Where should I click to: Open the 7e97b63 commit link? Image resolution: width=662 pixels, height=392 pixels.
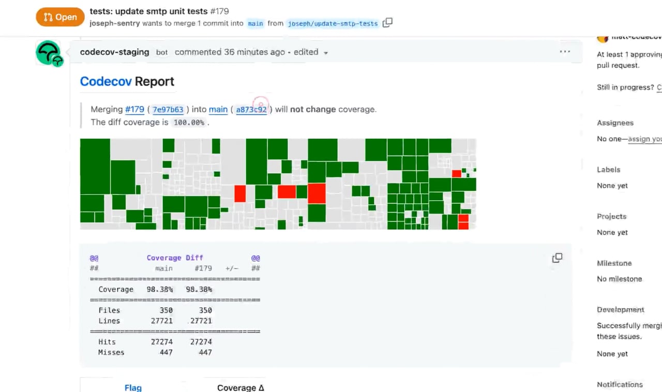[168, 110]
